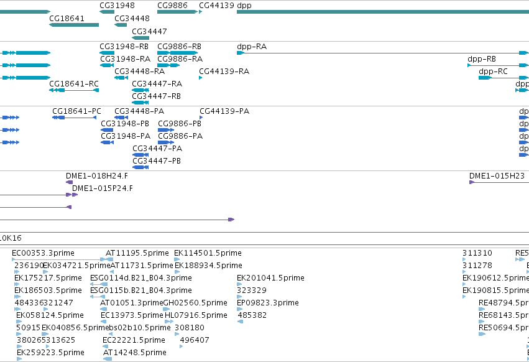Click EST AT11195.5prime
The image size is (529, 362).
click(x=137, y=253)
